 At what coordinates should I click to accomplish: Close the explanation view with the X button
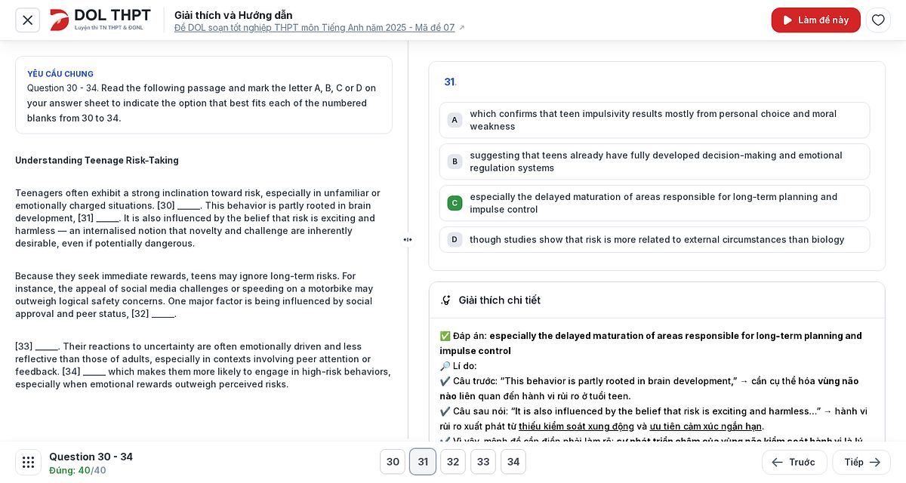(x=28, y=20)
